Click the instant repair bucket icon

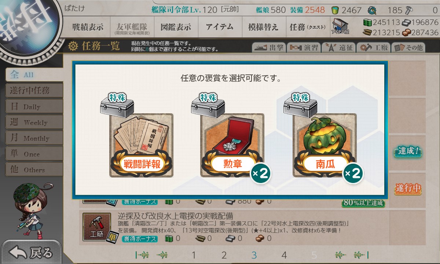click(x=335, y=10)
